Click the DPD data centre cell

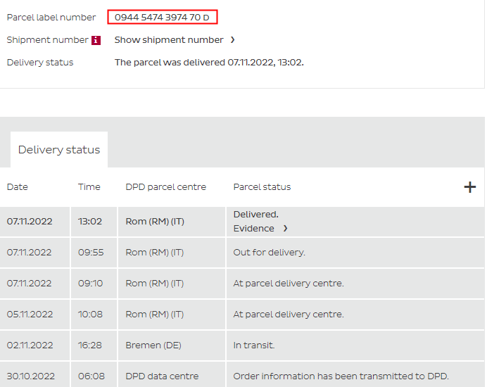162,376
